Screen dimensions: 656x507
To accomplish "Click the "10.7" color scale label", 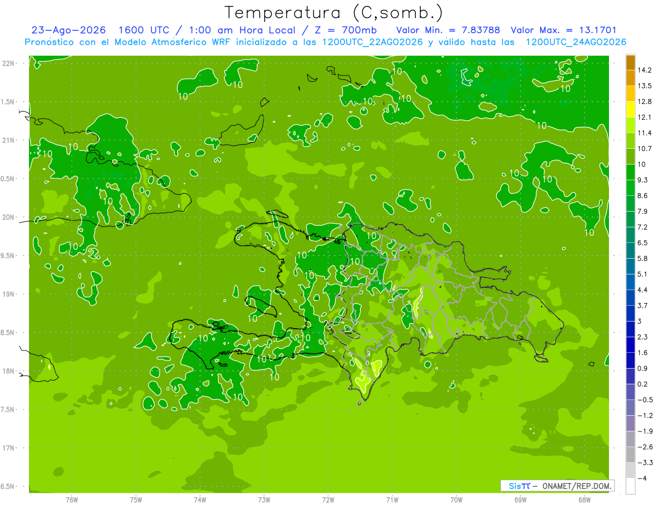I will [646, 148].
